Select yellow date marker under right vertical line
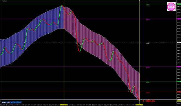181x106 pixels. (139, 105)
